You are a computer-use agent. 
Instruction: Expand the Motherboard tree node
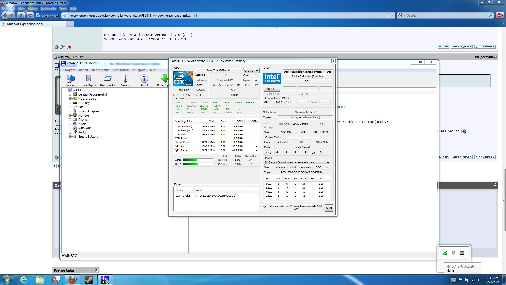(70, 99)
